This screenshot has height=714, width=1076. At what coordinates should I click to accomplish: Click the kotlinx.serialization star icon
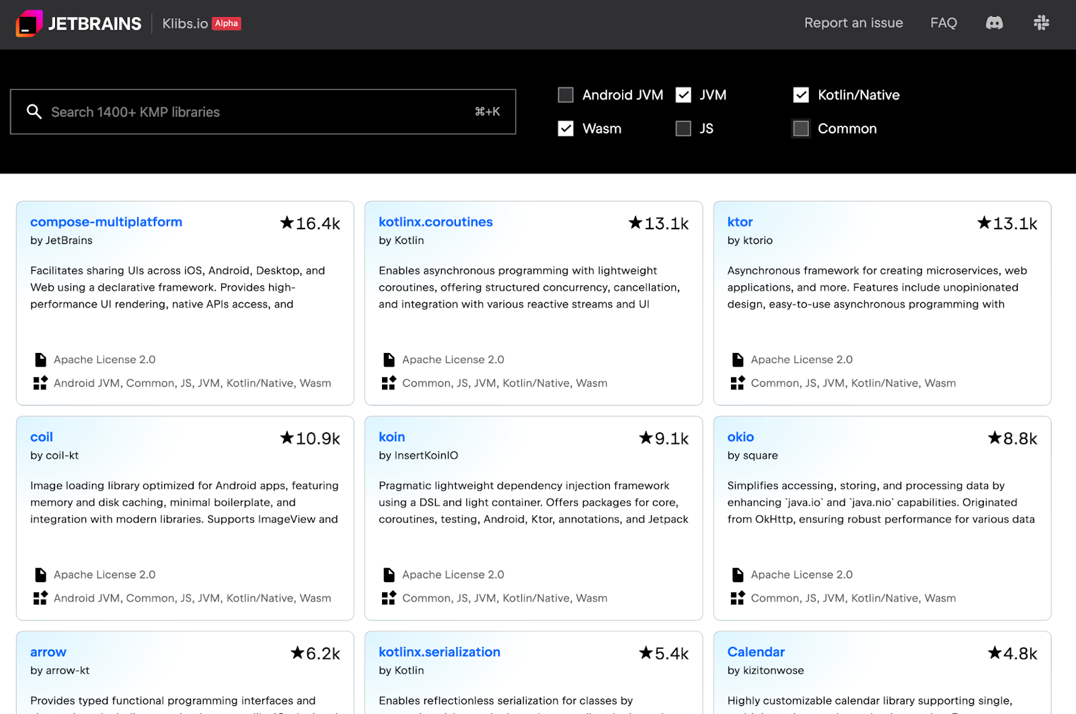[646, 653]
